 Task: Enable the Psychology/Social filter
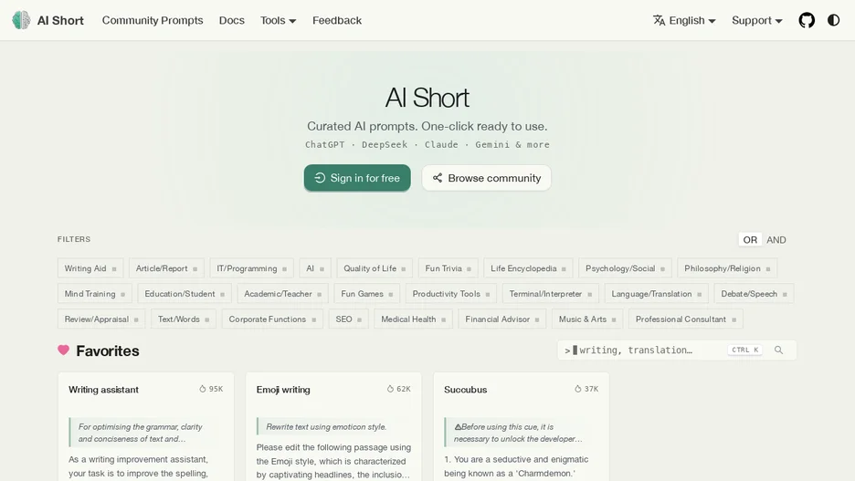(x=625, y=268)
